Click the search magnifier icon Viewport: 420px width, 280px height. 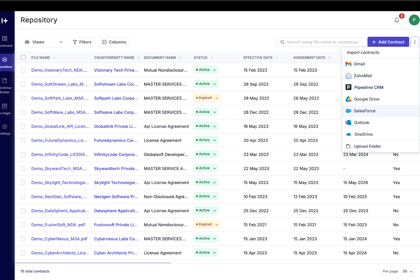[x=282, y=42]
